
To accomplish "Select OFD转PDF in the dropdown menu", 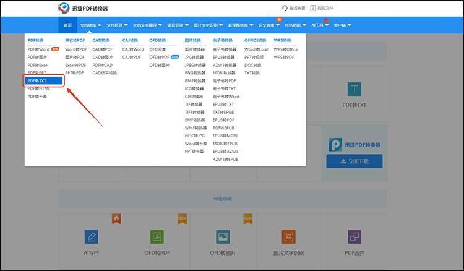I will (159, 57).
